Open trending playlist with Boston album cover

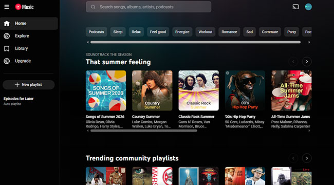[198, 176]
